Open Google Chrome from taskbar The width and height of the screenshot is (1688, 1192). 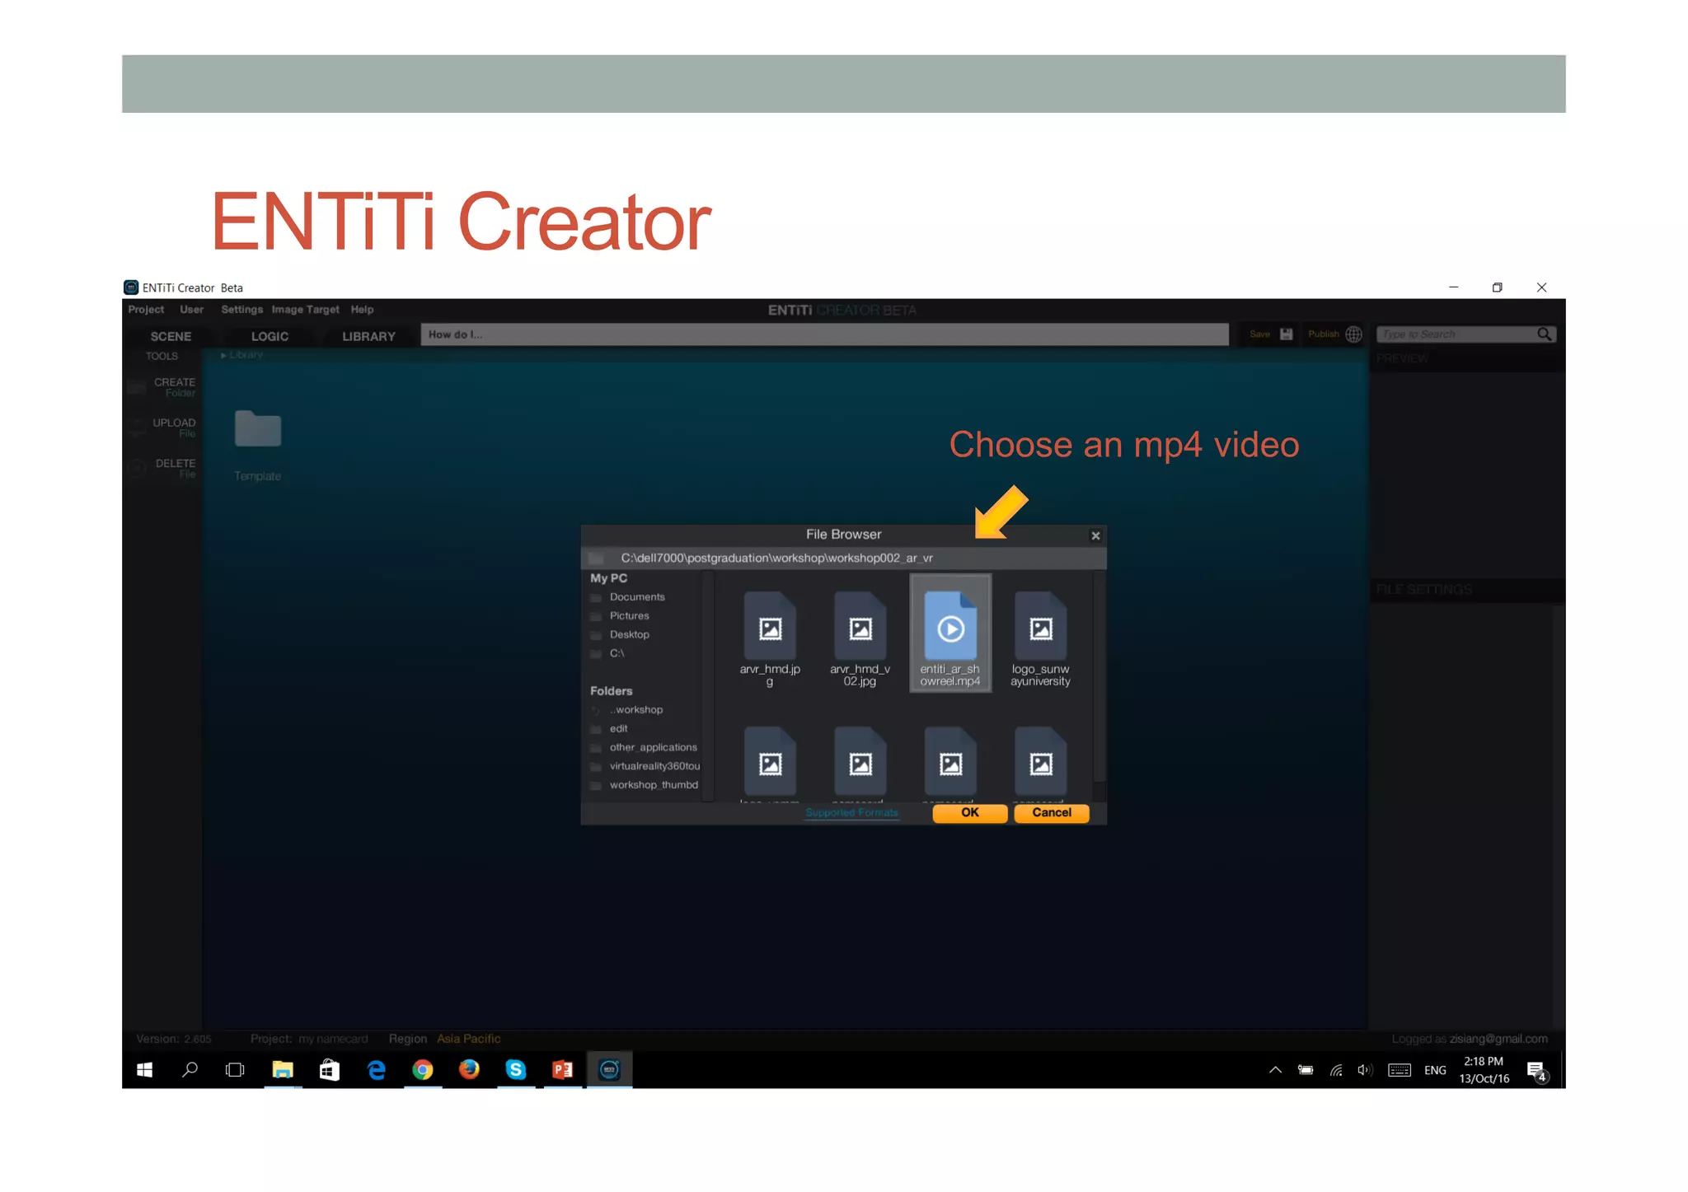pyautogui.click(x=422, y=1070)
